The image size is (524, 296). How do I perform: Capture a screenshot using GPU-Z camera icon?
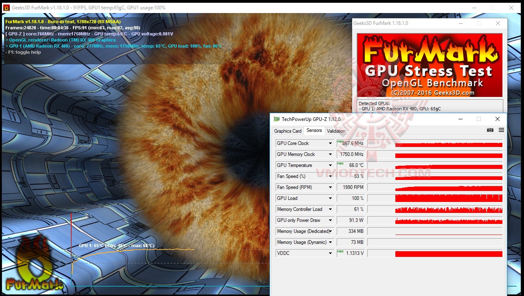point(490,129)
